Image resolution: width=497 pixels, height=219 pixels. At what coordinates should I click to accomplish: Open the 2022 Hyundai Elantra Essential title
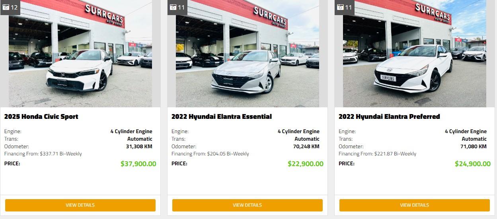[222, 116]
